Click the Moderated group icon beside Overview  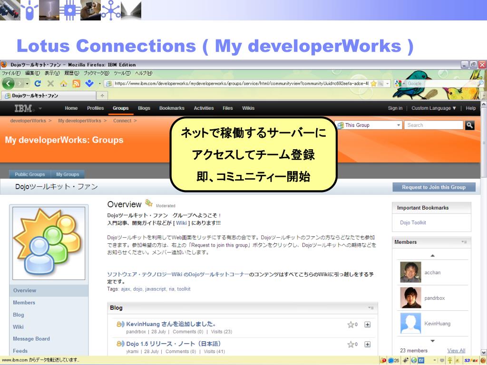(x=149, y=203)
